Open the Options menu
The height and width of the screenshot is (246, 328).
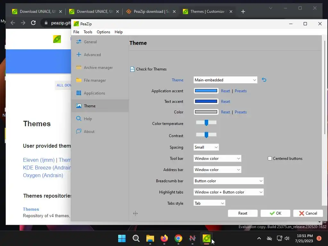point(103,32)
